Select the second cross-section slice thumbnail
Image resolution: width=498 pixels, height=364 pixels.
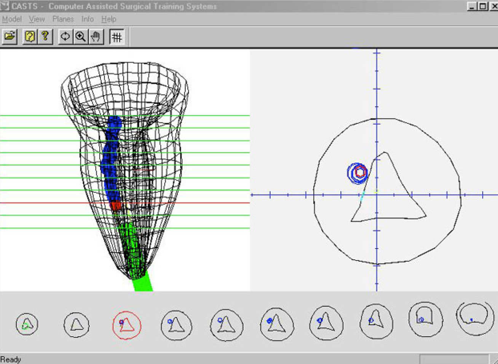[77, 325]
